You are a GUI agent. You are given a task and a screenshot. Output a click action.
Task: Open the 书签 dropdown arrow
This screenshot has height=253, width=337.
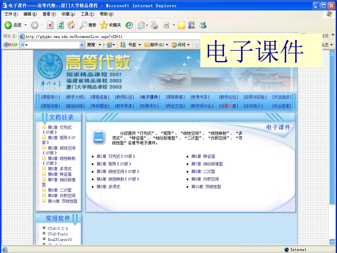(x=140, y=45)
